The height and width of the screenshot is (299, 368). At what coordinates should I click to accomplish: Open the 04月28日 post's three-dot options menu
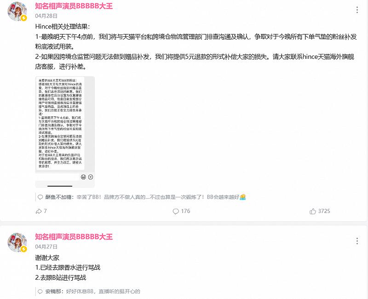[x=357, y=10]
